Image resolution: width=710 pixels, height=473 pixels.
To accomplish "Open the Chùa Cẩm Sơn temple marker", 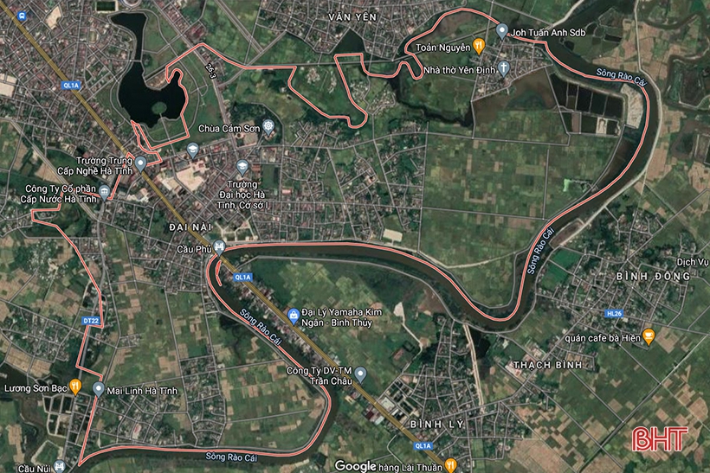I will click(268, 126).
